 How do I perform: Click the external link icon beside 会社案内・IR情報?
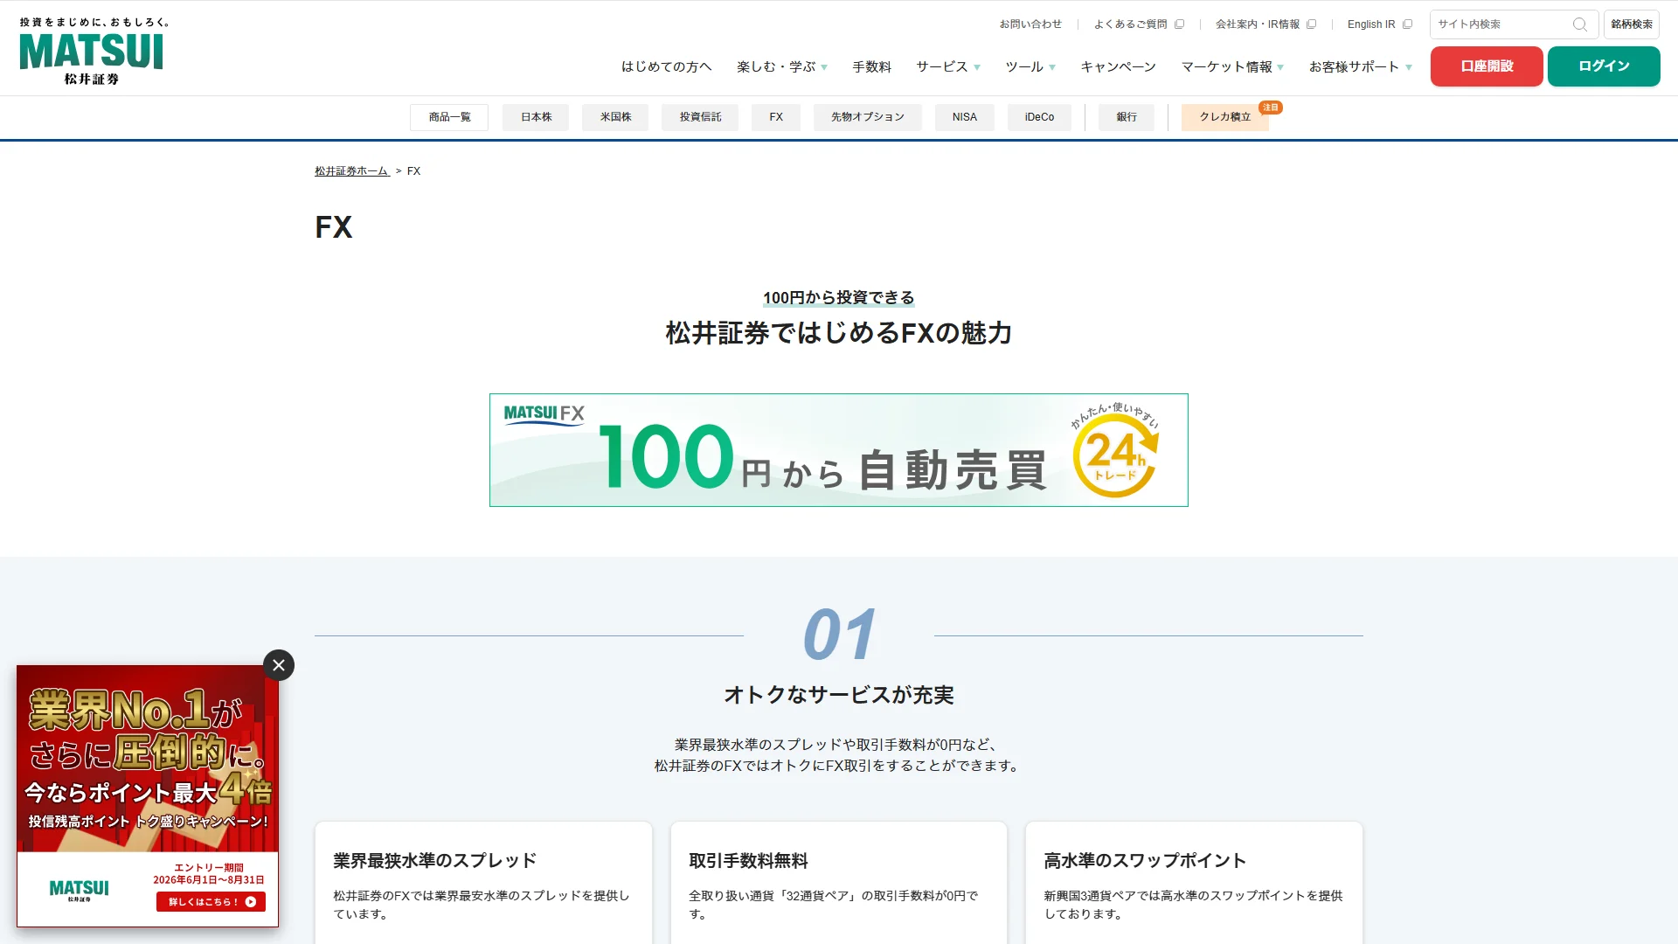coord(1311,24)
